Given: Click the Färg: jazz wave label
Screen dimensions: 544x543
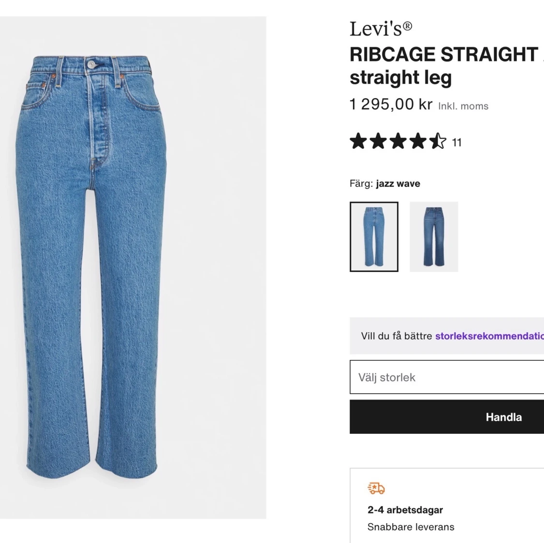Looking at the screenshot, I should click(384, 184).
